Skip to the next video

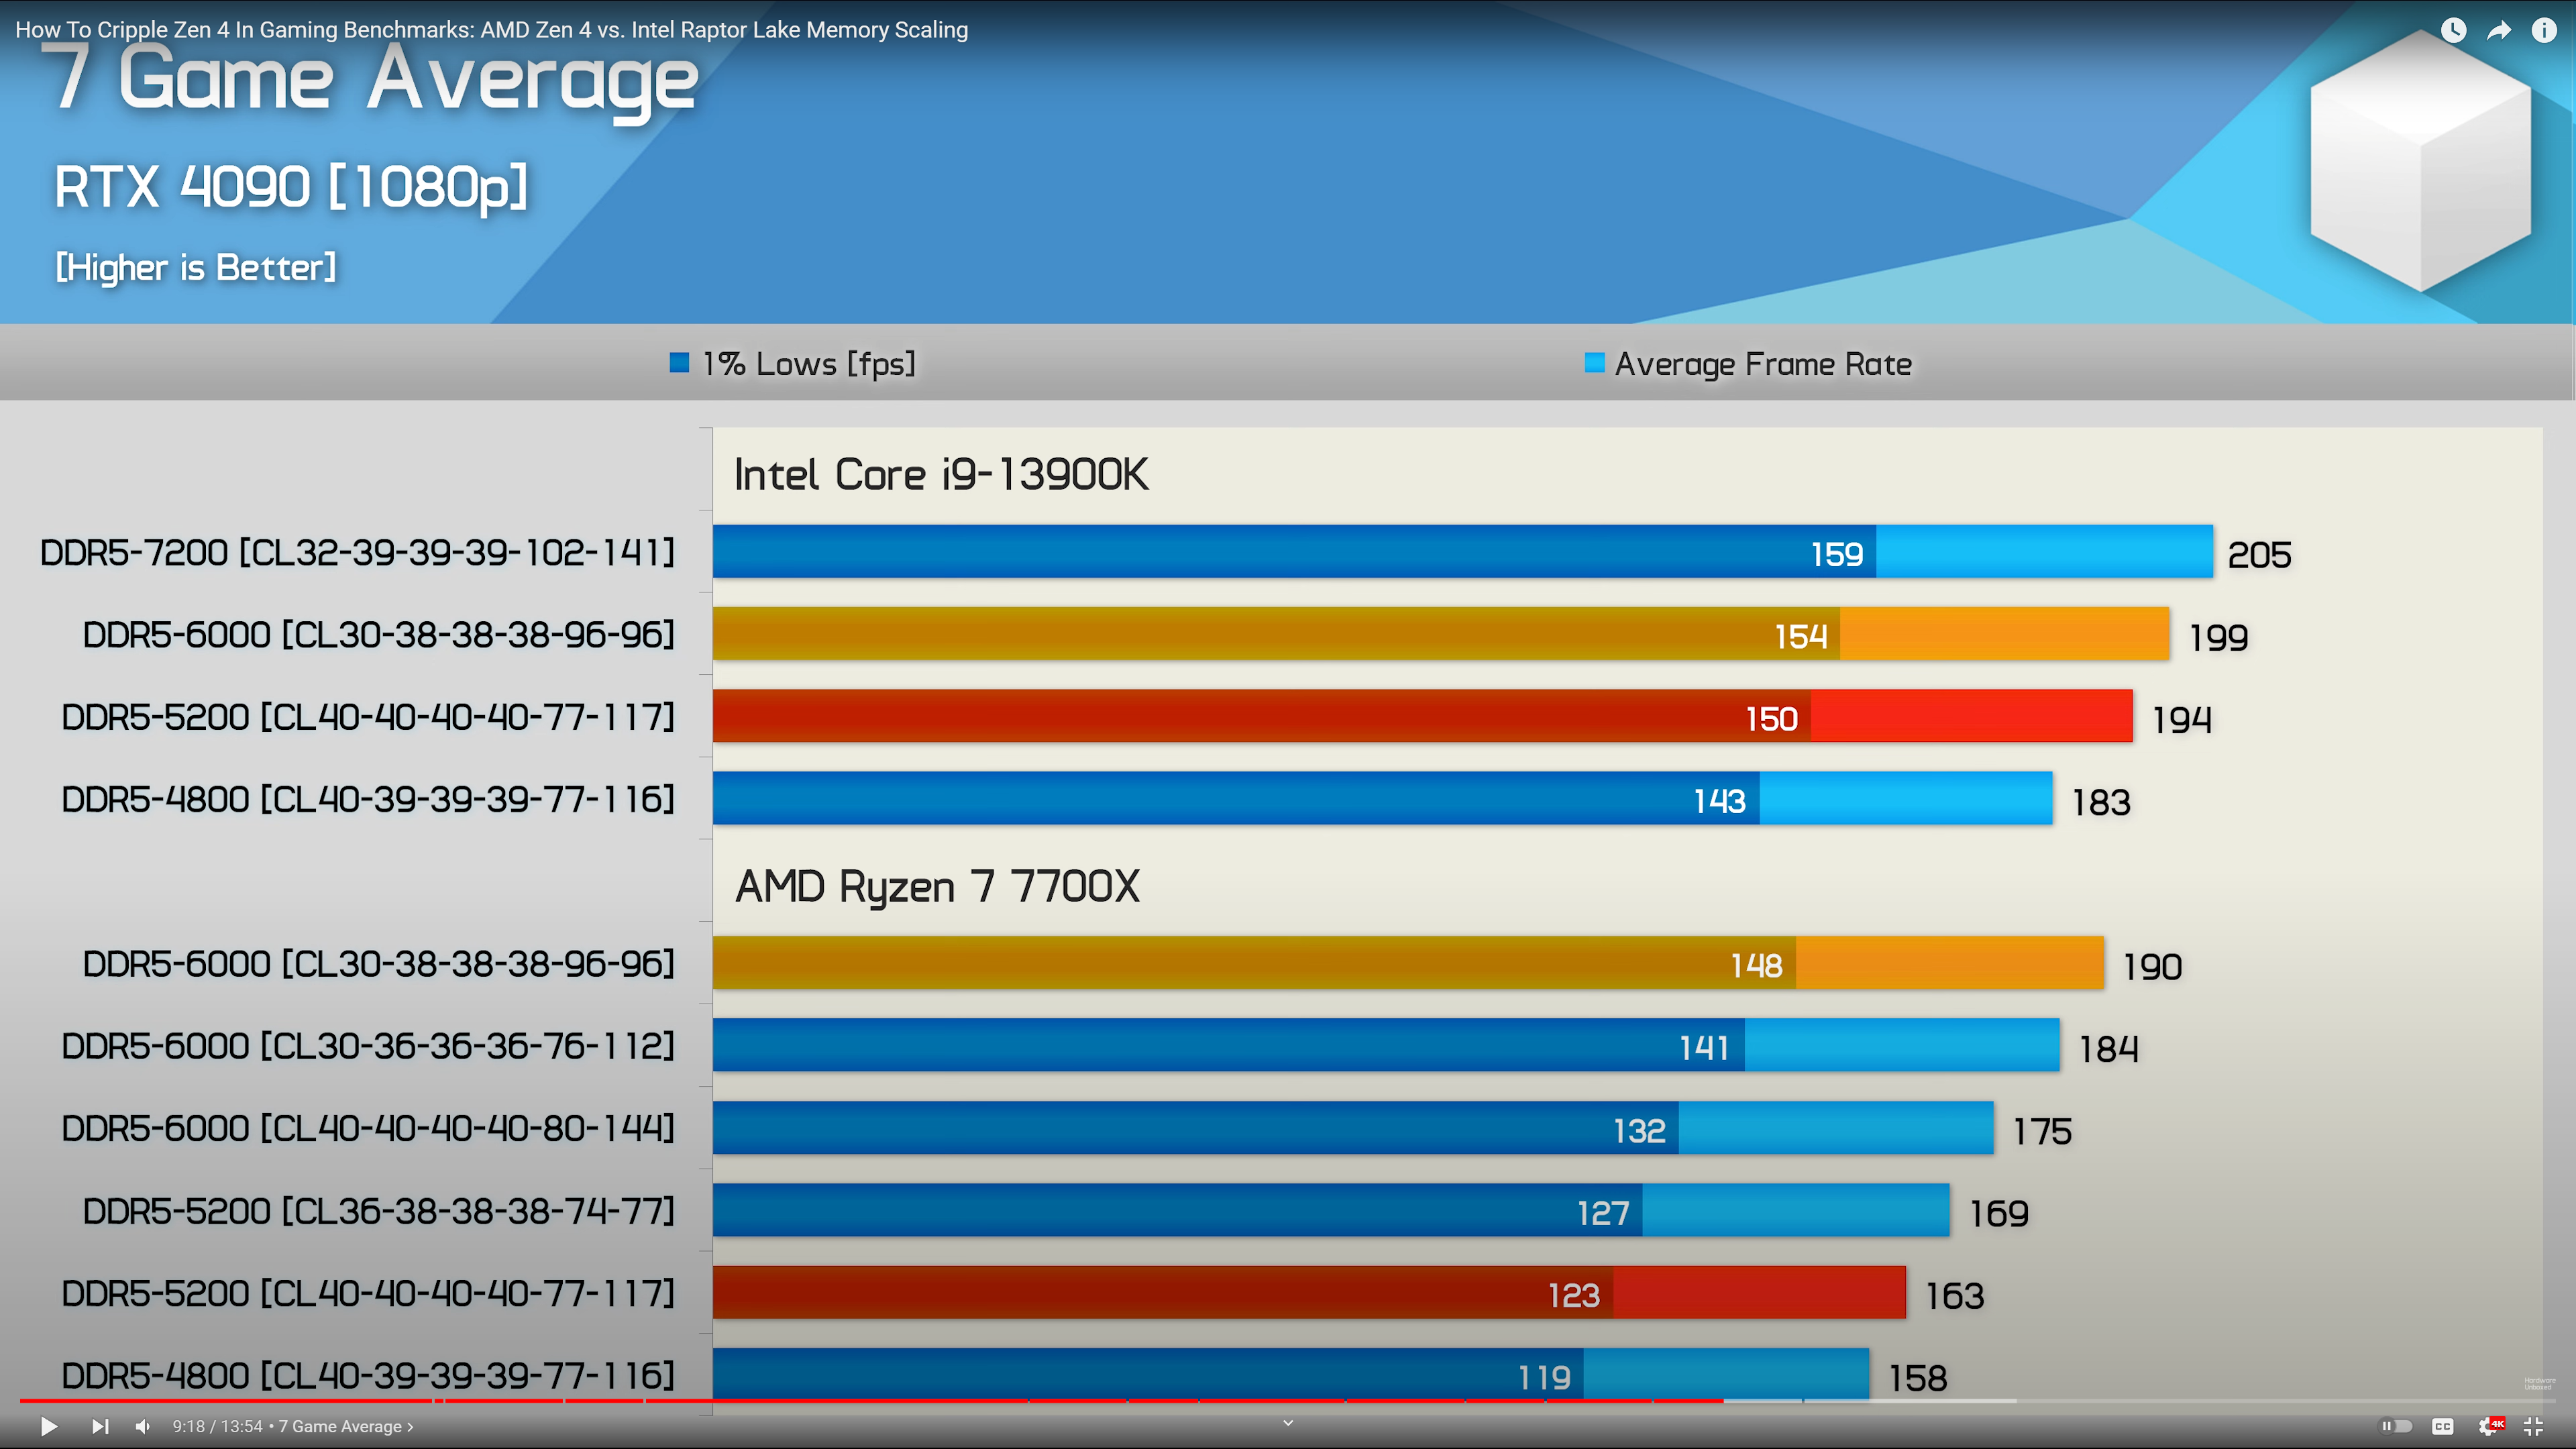point(100,1426)
